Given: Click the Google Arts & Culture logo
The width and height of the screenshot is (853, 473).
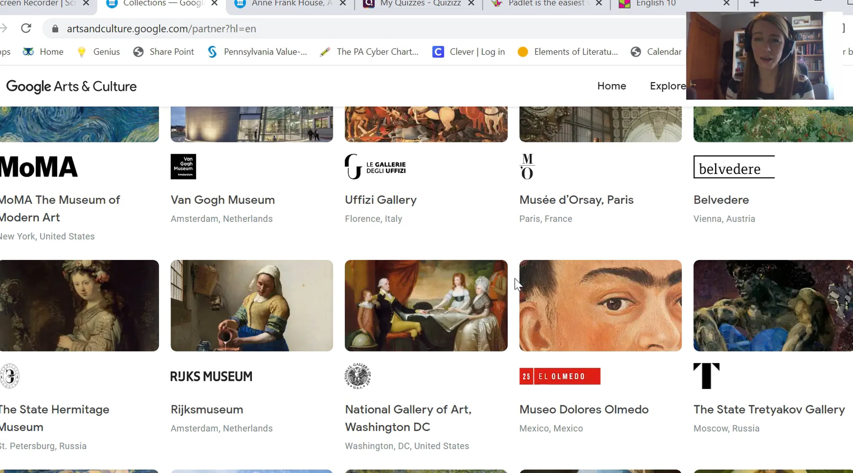Looking at the screenshot, I should point(71,86).
